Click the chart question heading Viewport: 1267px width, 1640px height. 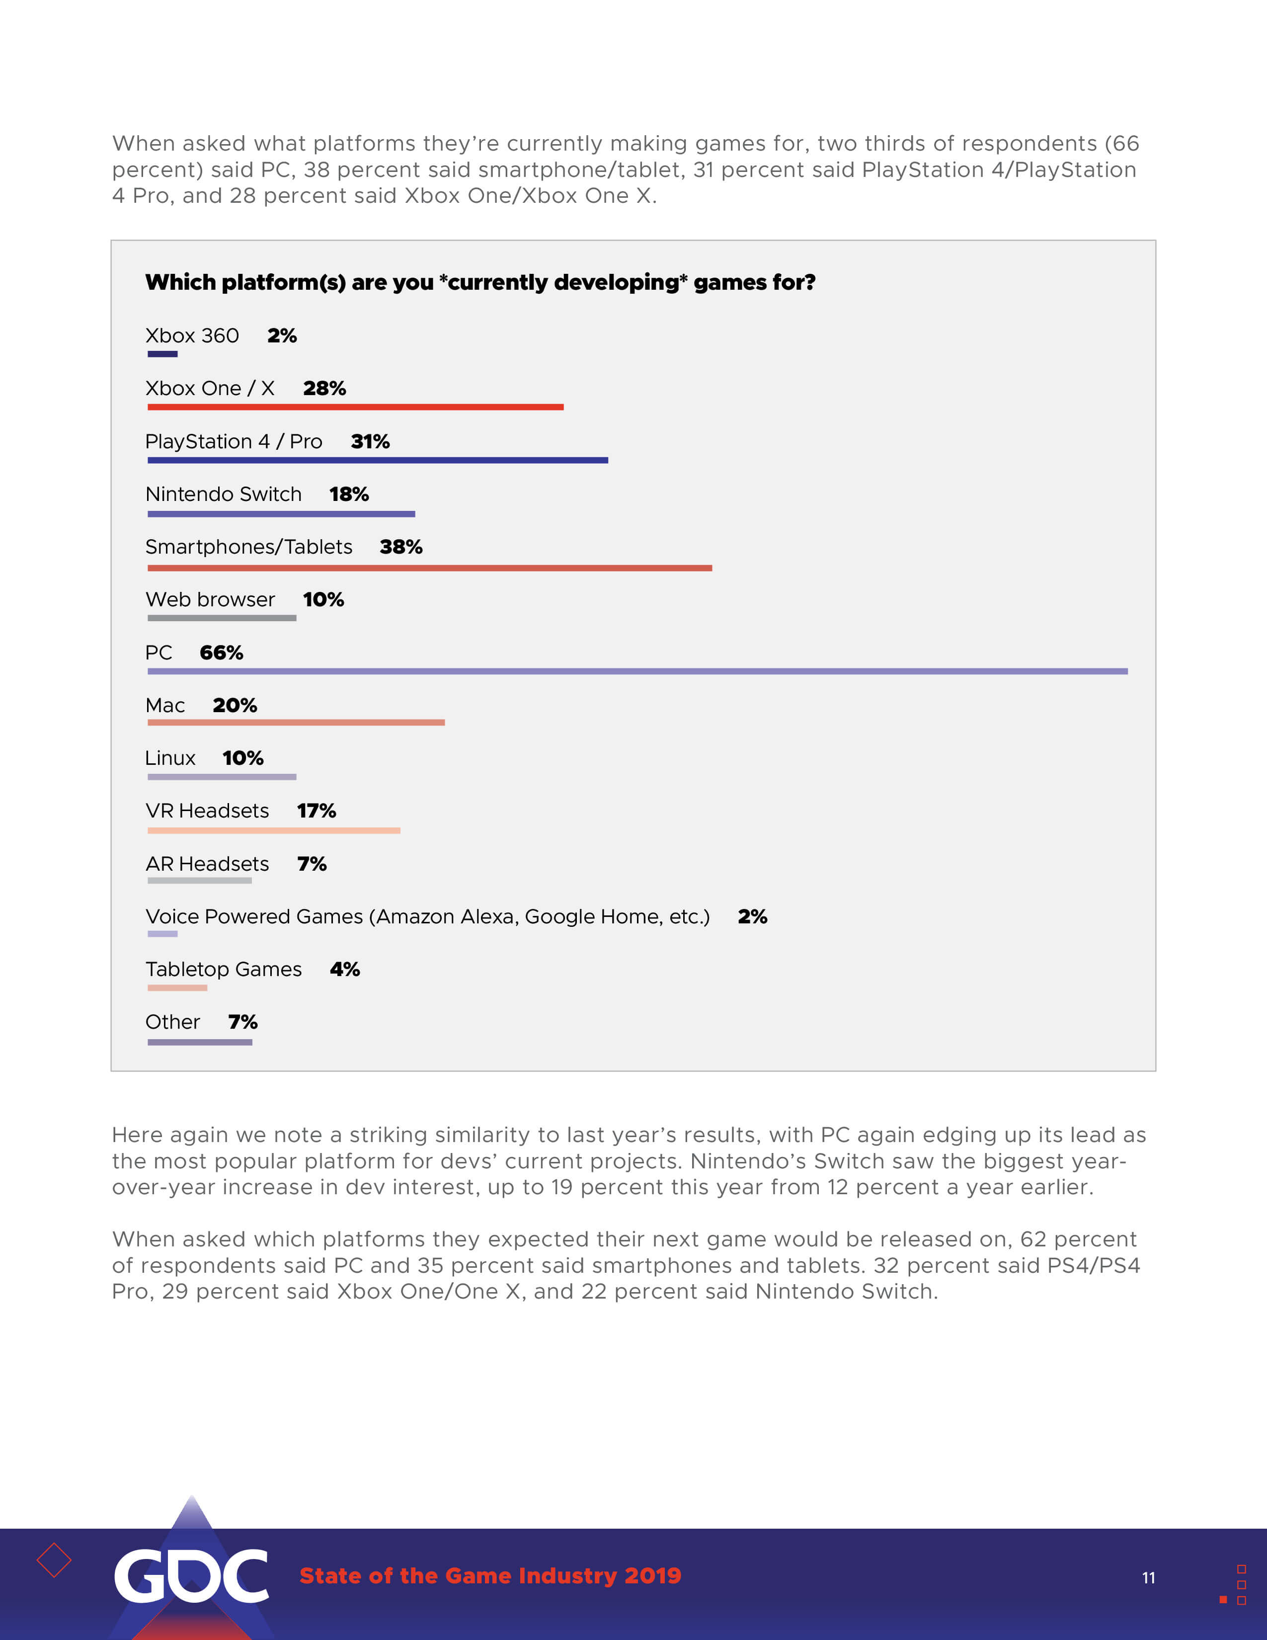tap(479, 282)
